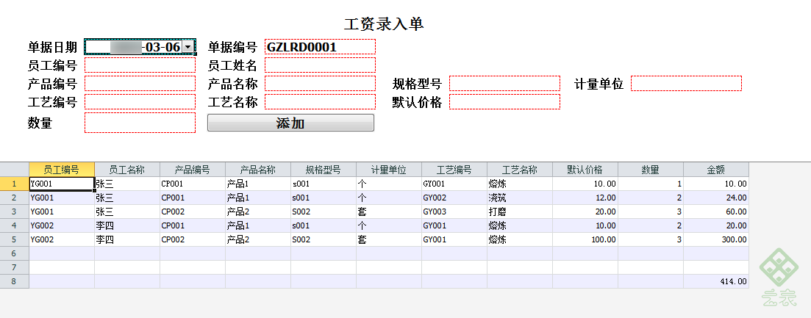The width and height of the screenshot is (811, 318).
Task: Select the 计量单位 column header
Action: click(389, 170)
